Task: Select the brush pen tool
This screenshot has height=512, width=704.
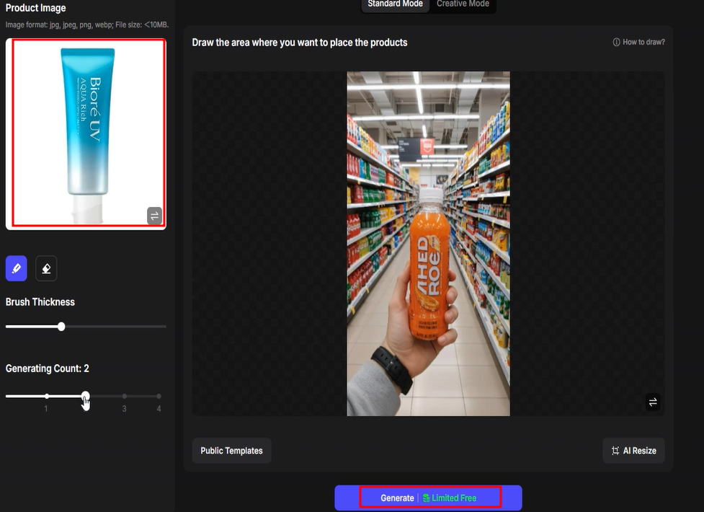Action: pos(16,268)
